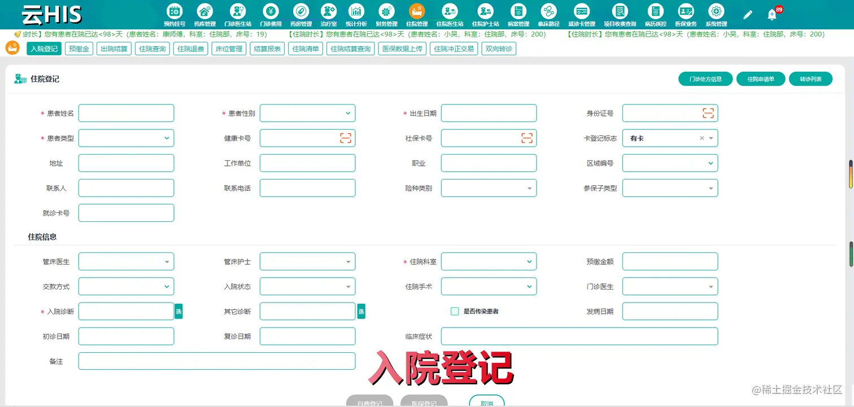Click the ID card scan icon beside 身份证号
Screen dimensions: 854x407
click(708, 113)
